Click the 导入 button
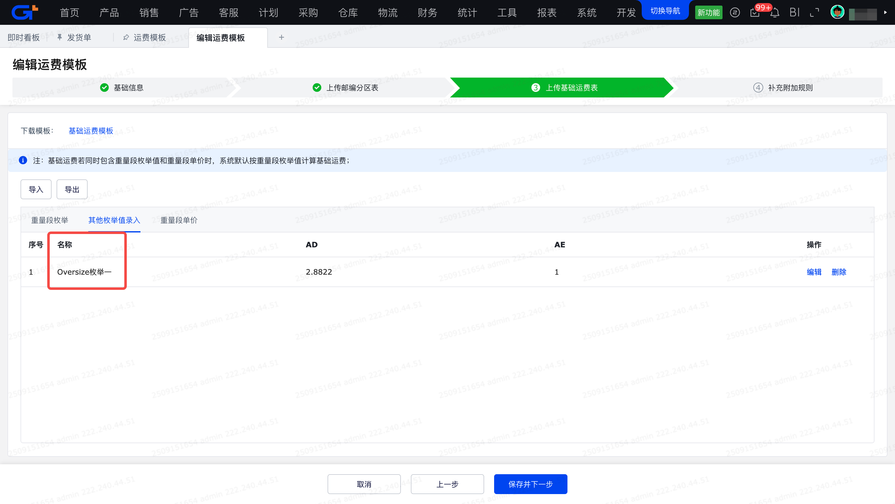 tap(36, 189)
